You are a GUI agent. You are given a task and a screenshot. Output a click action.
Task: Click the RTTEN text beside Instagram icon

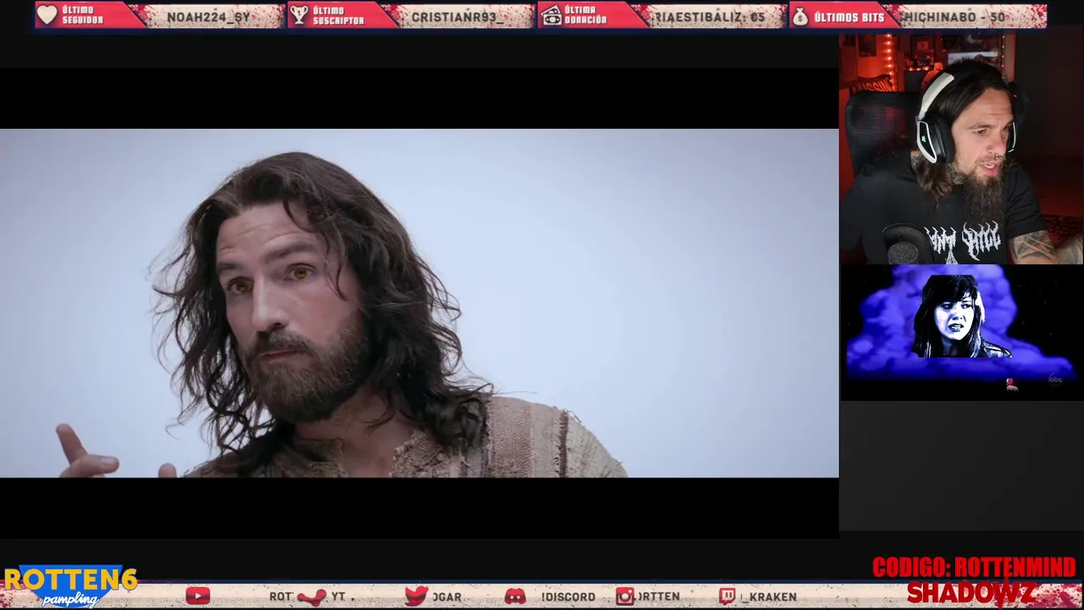pos(658,597)
